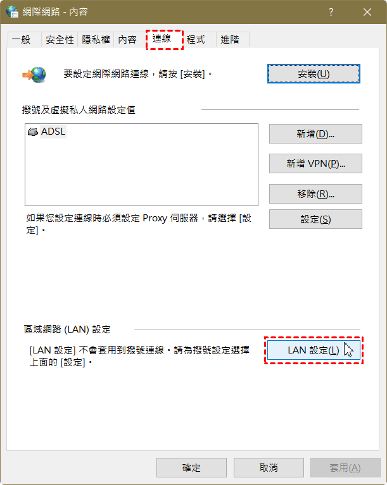Viewport: 387px width, 485px height.
Task: Switch to the 安全性 tab
Action: point(60,40)
